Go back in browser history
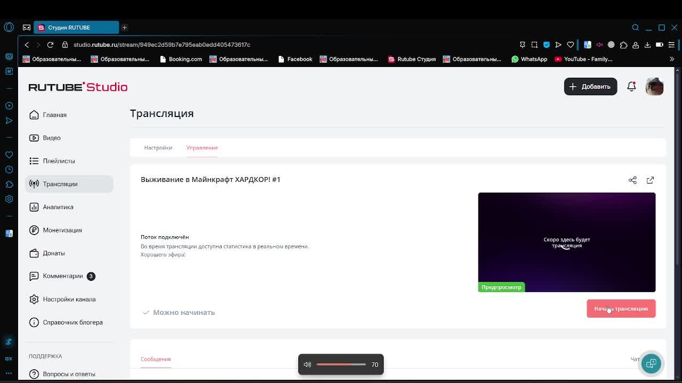Screen dimensions: 682x383 point(27,45)
